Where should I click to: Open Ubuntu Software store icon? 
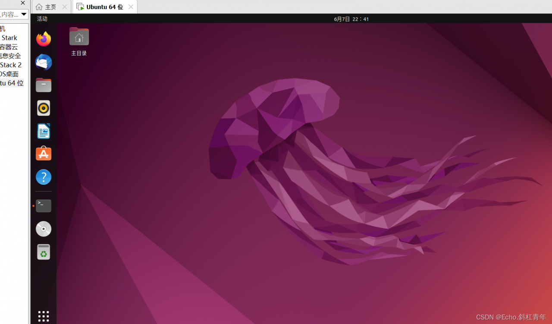pos(44,154)
